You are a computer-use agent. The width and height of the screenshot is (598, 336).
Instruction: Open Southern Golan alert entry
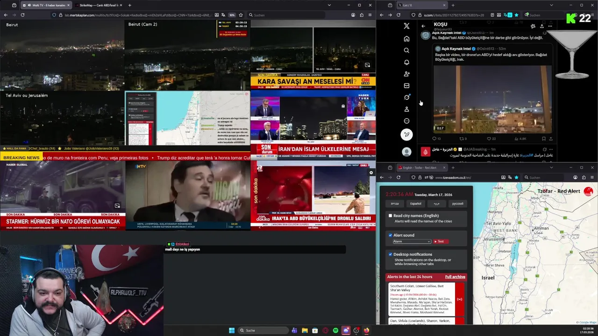click(x=426, y=299)
